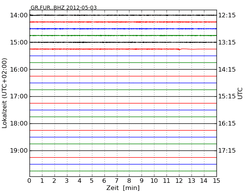This screenshot has width=246, height=196.
Task: Select the 14 minute tick label
Action: [204, 181]
